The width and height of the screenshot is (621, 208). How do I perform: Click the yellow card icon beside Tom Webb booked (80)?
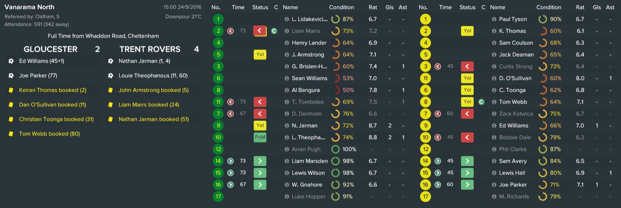(11, 134)
